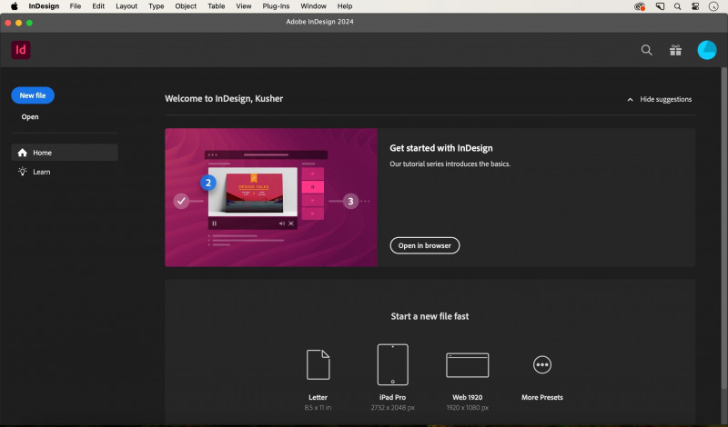Image resolution: width=728 pixels, height=427 pixels.
Task: Open the Window menu
Action: [x=313, y=6]
